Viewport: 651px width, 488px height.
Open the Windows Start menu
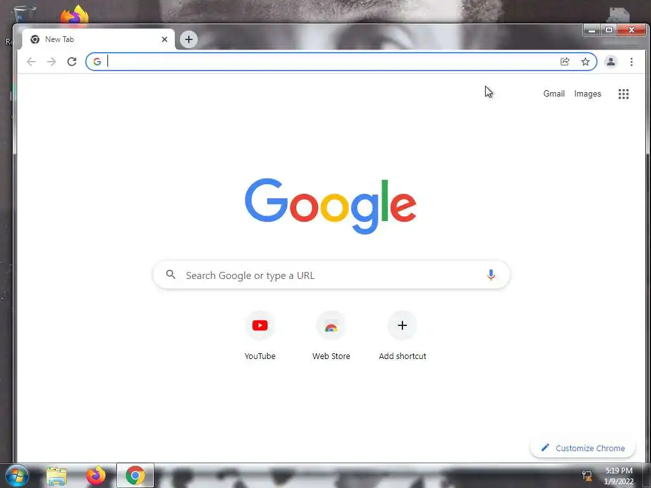[17, 475]
